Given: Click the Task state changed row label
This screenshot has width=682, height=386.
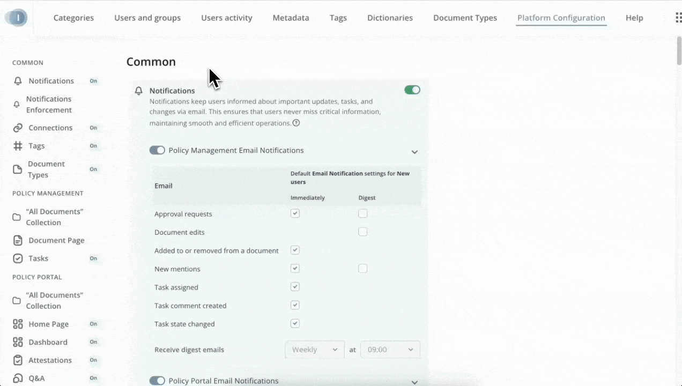Looking at the screenshot, I should pyautogui.click(x=184, y=324).
